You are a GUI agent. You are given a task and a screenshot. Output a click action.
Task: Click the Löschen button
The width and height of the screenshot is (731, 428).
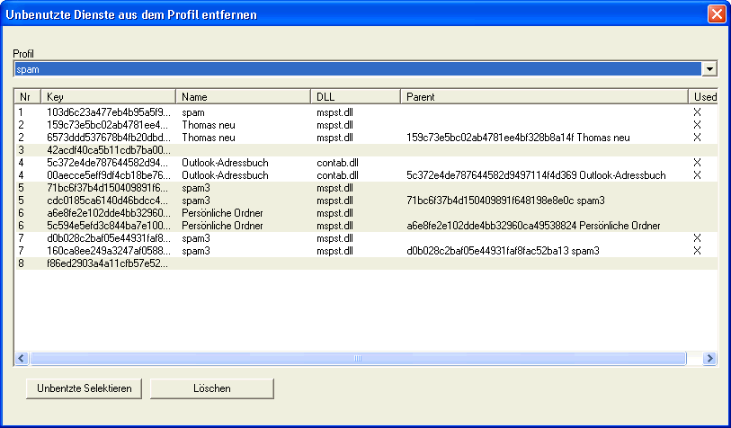pyautogui.click(x=211, y=388)
